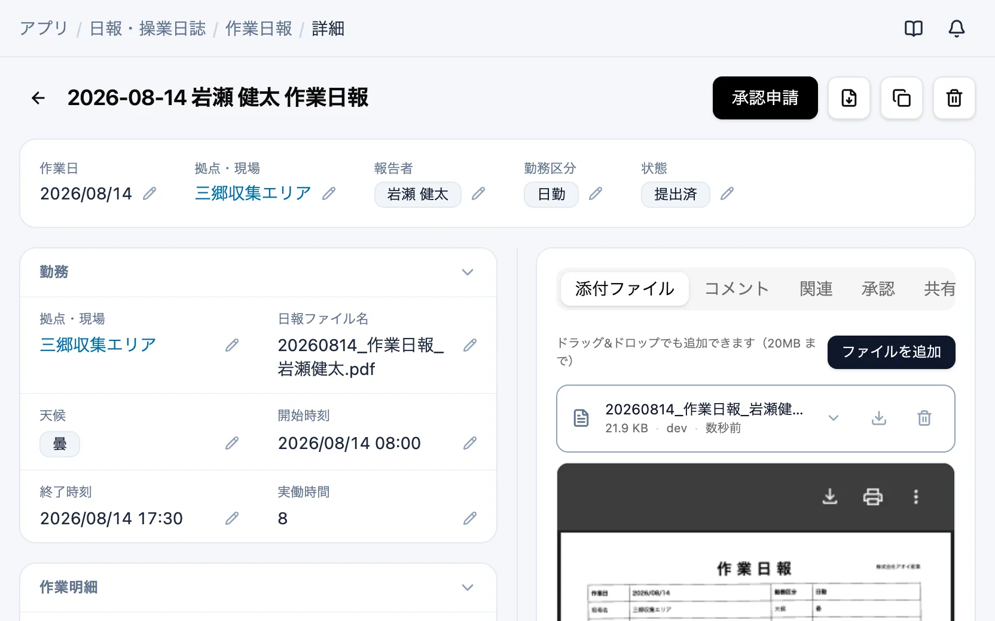Click the export file download icon button
This screenshot has width=995, height=621.
click(849, 98)
